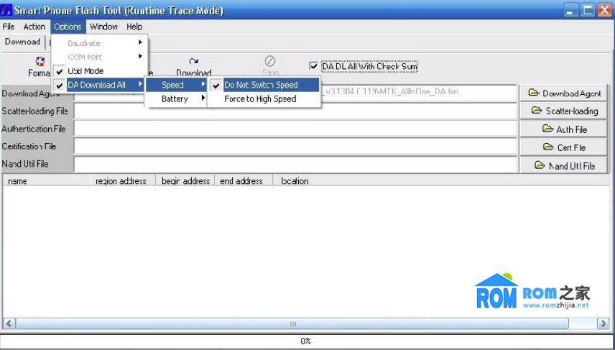Click the Download arrow toolbar icon
The image size is (615, 350).
pos(193,61)
